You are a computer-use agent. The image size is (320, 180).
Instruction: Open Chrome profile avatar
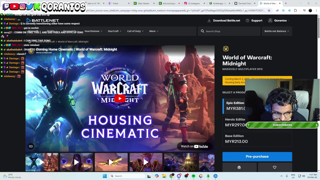tap(310, 10)
